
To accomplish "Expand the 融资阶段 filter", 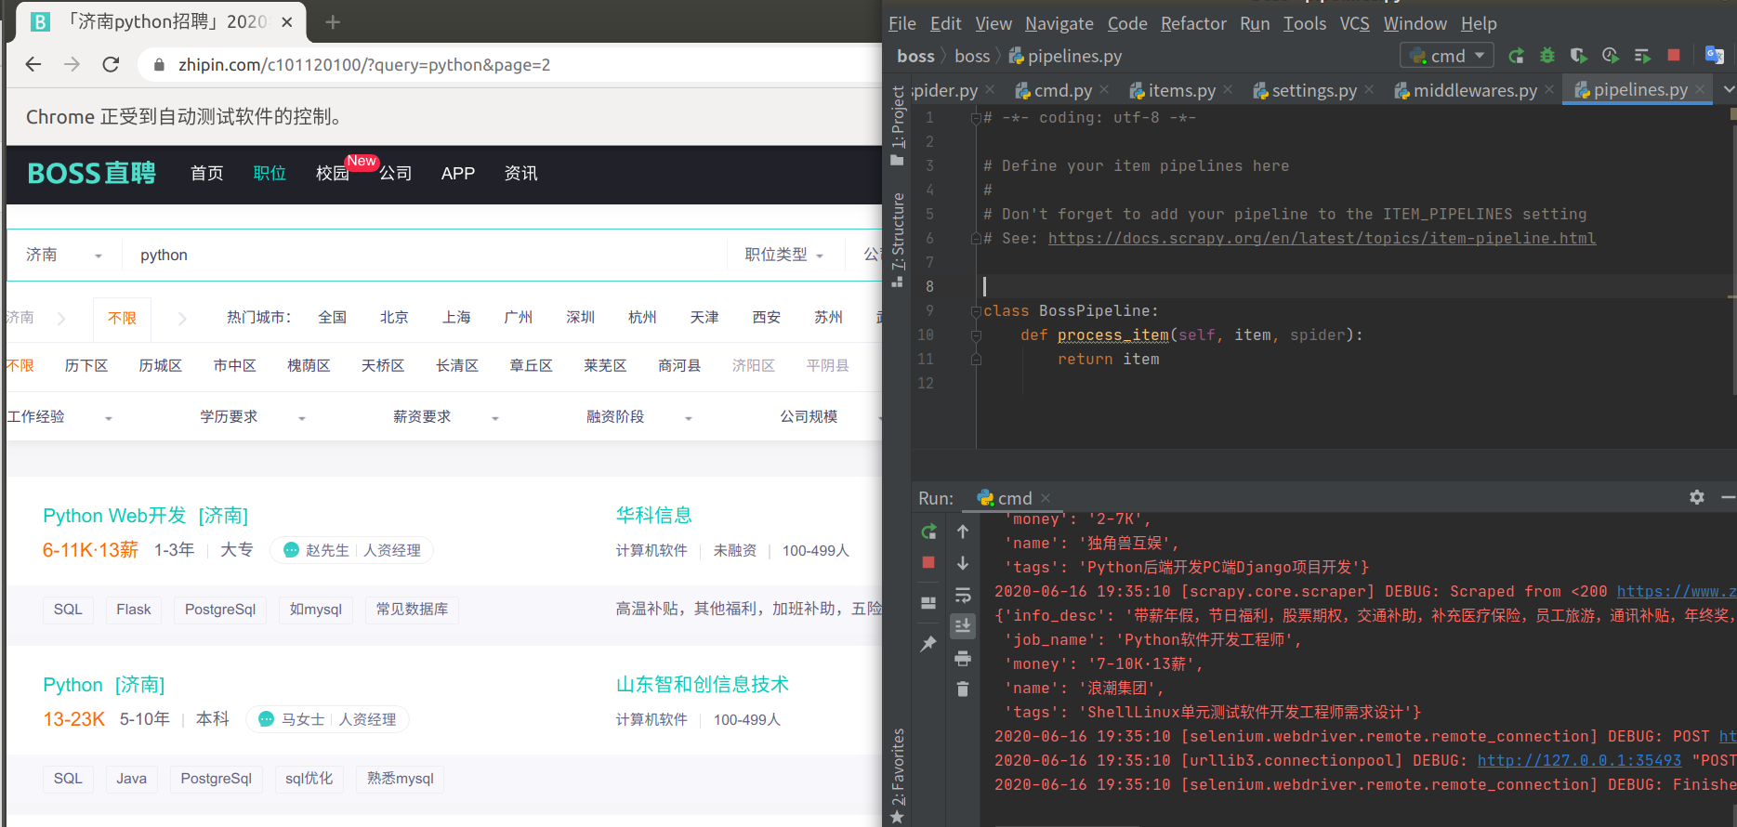I will 639,417.
